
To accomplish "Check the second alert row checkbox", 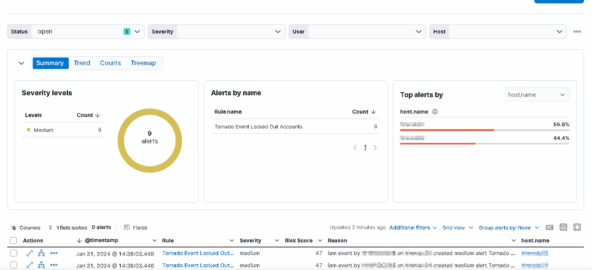I will [13, 265].
